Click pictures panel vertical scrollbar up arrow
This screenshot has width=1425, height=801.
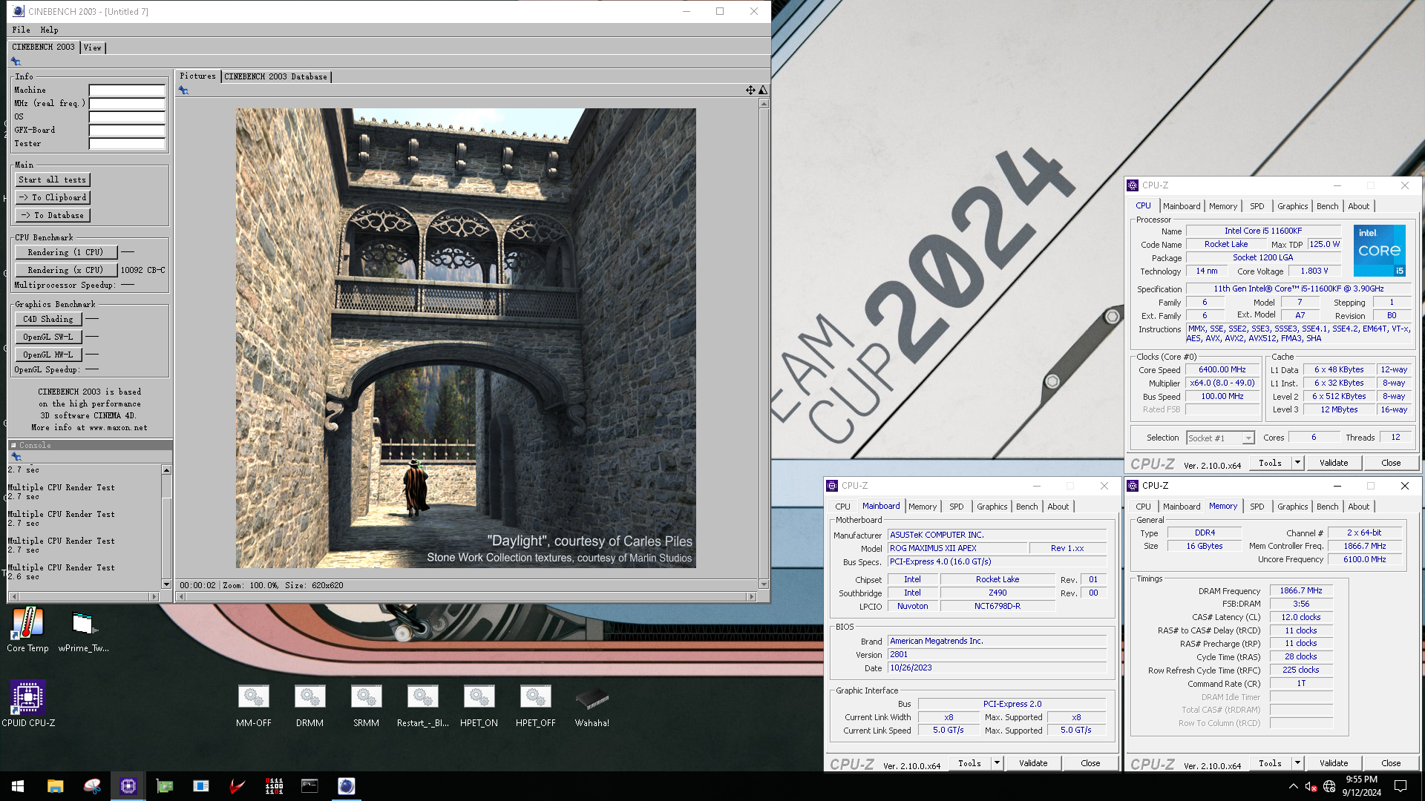click(x=764, y=104)
